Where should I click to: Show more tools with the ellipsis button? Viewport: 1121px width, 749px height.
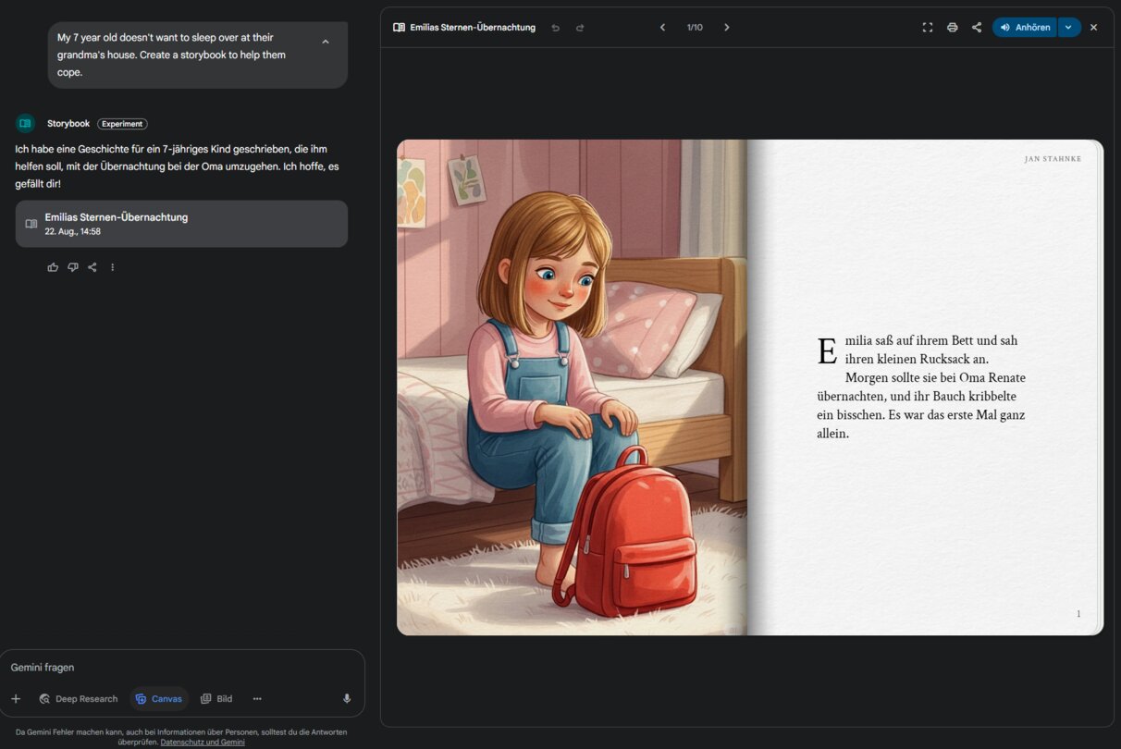pyautogui.click(x=257, y=699)
